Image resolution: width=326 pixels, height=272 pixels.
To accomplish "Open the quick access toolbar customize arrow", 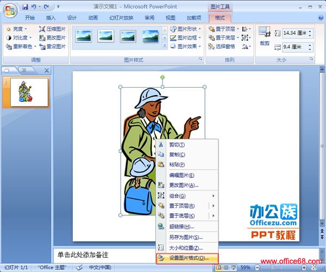I will pyautogui.click(x=58, y=7).
